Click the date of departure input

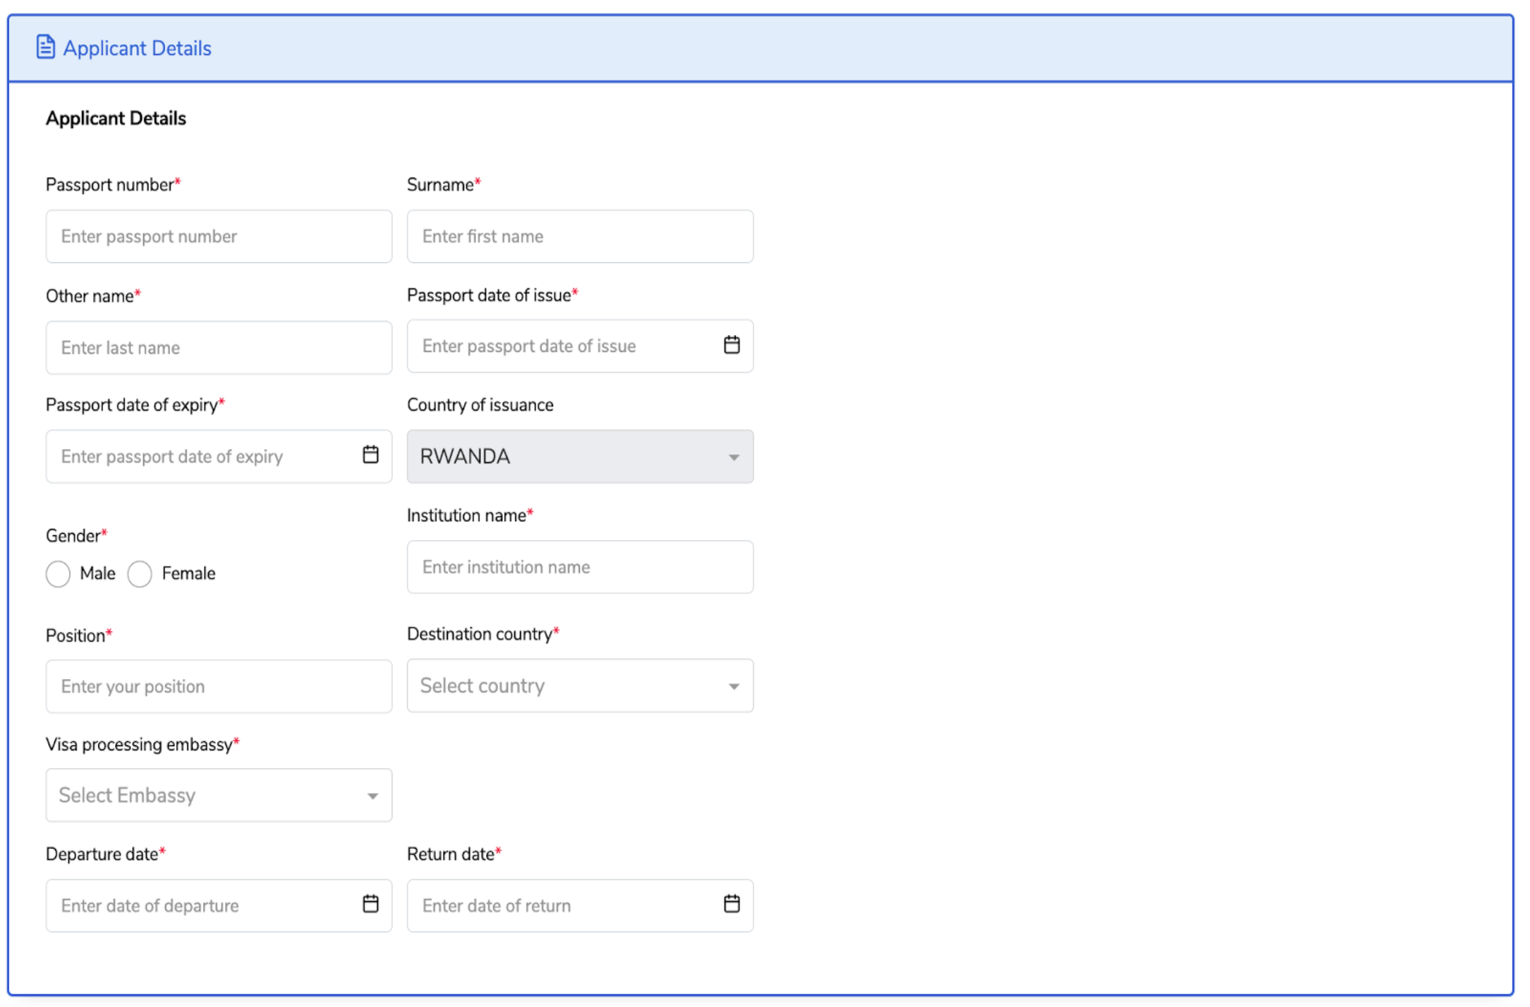pyautogui.click(x=198, y=905)
